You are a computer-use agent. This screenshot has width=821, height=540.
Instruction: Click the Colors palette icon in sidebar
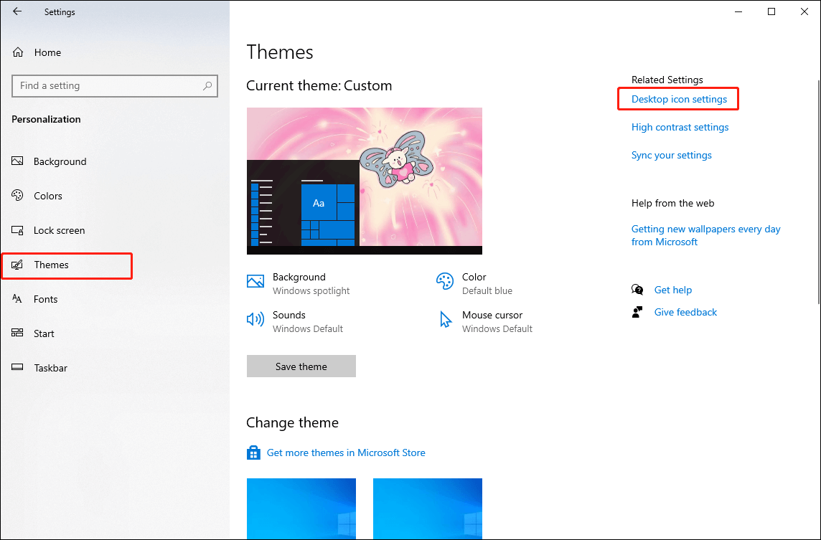click(x=17, y=196)
